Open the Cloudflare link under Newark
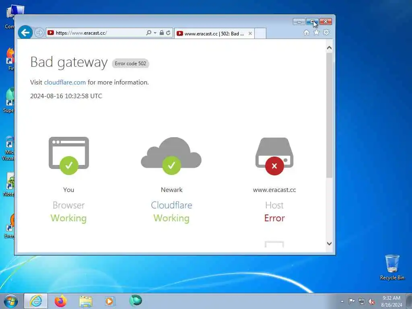Viewport: 412px width, 309px height. (x=171, y=205)
